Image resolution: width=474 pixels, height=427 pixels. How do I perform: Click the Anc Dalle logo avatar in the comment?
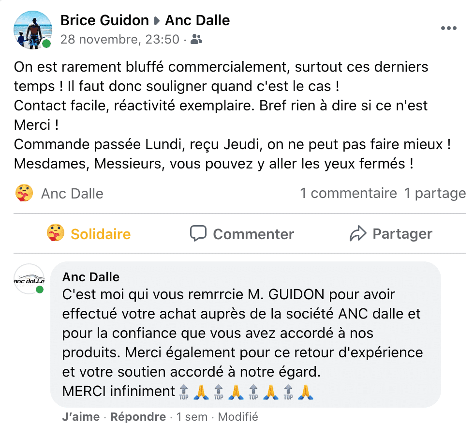click(x=29, y=279)
